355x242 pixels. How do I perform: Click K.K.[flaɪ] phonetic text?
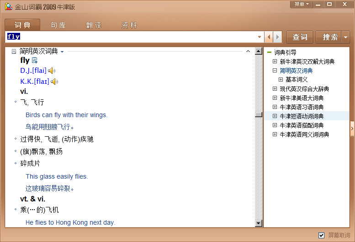(x=35, y=82)
